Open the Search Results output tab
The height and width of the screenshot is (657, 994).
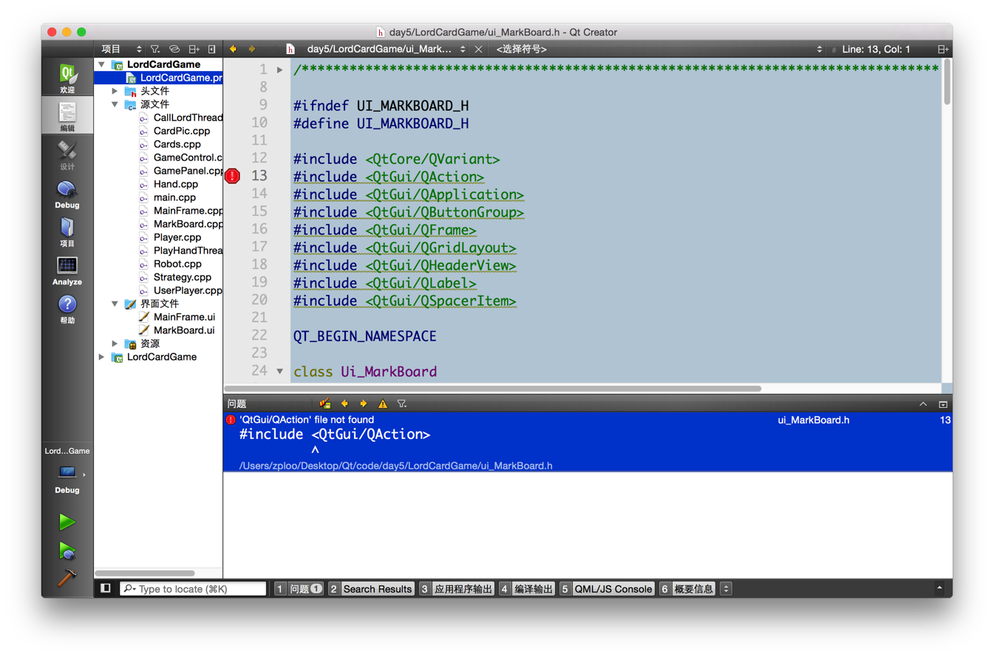point(378,589)
